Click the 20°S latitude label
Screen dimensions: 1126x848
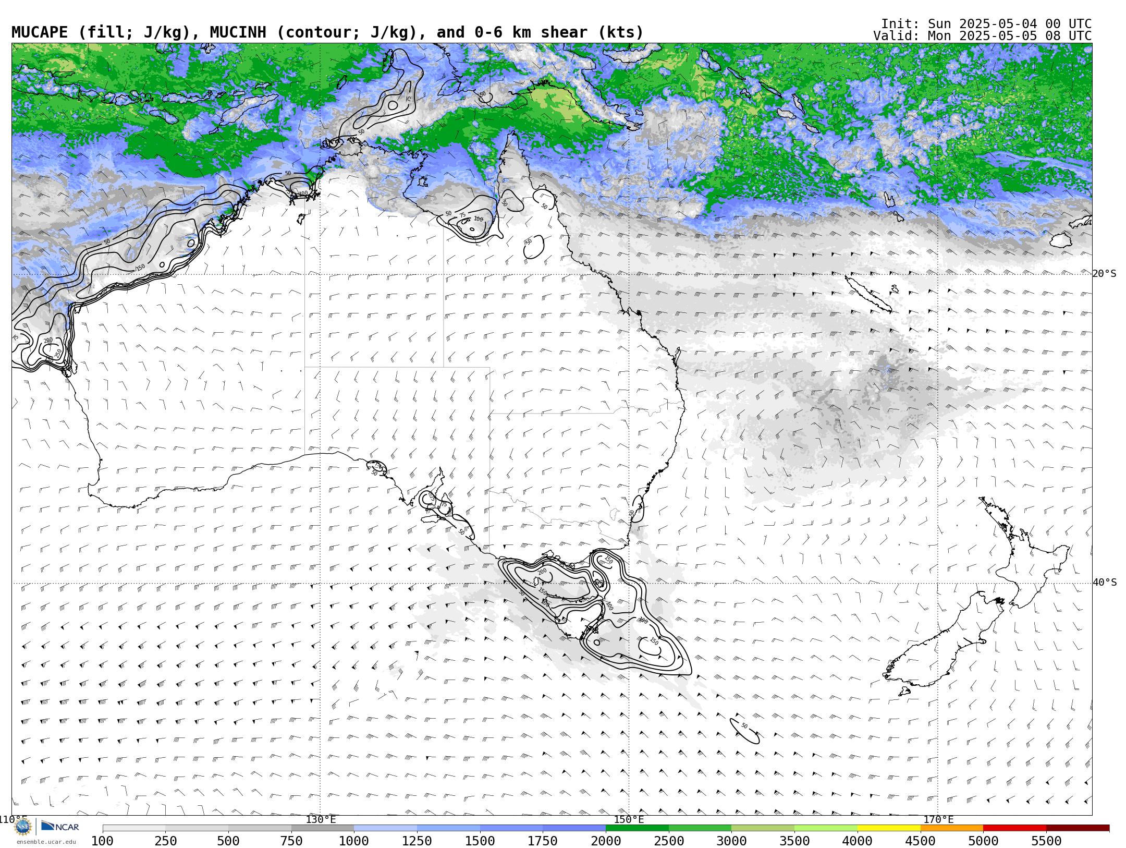1105,274
